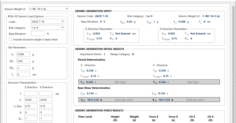Screen dimensions: 236x123
Task: Click the Base Elevation input field
Action: tap(37, 34)
